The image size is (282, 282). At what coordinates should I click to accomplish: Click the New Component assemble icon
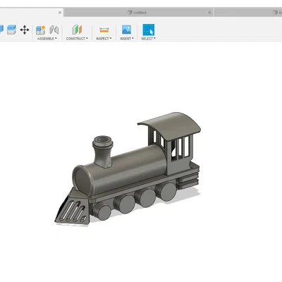(40, 30)
